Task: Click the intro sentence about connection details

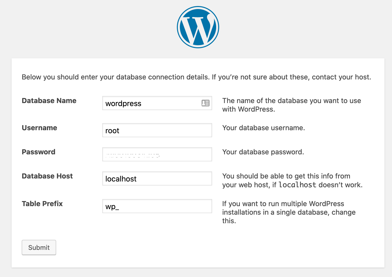Action: pyautogui.click(x=196, y=77)
